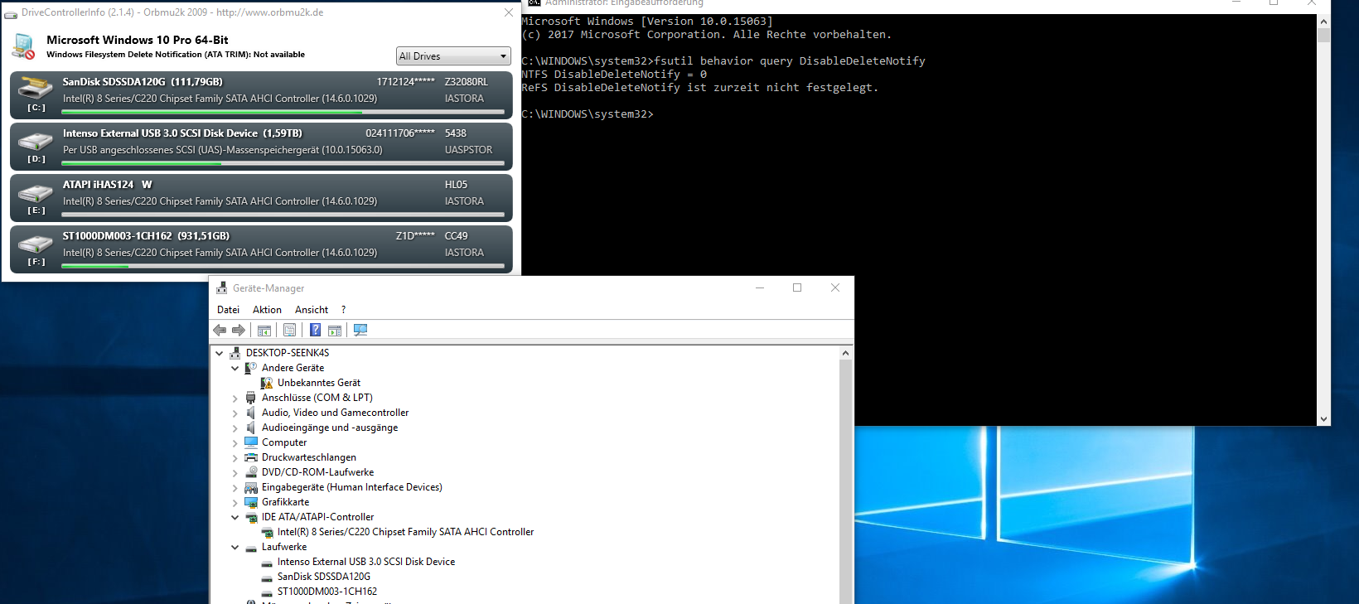The image size is (1359, 604).
Task: Select the ATAPI iHAS124 W drive panel
Action: 261,198
